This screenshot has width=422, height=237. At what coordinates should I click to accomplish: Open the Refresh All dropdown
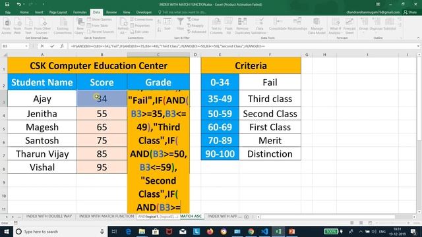[123, 26]
